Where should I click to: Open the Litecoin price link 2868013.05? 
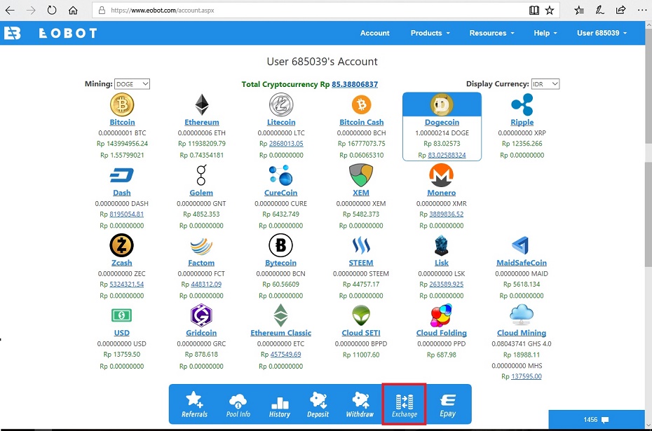[286, 144]
